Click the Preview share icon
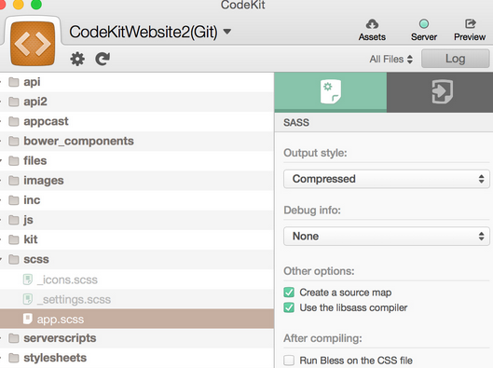This screenshot has height=368, width=493. coord(470,24)
